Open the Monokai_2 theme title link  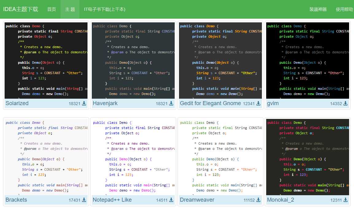coord(280,200)
